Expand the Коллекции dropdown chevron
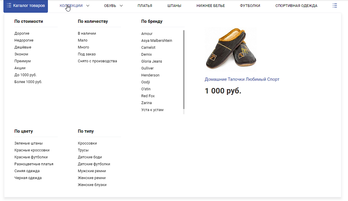Screen dimensions: 348x201 point(88,6)
